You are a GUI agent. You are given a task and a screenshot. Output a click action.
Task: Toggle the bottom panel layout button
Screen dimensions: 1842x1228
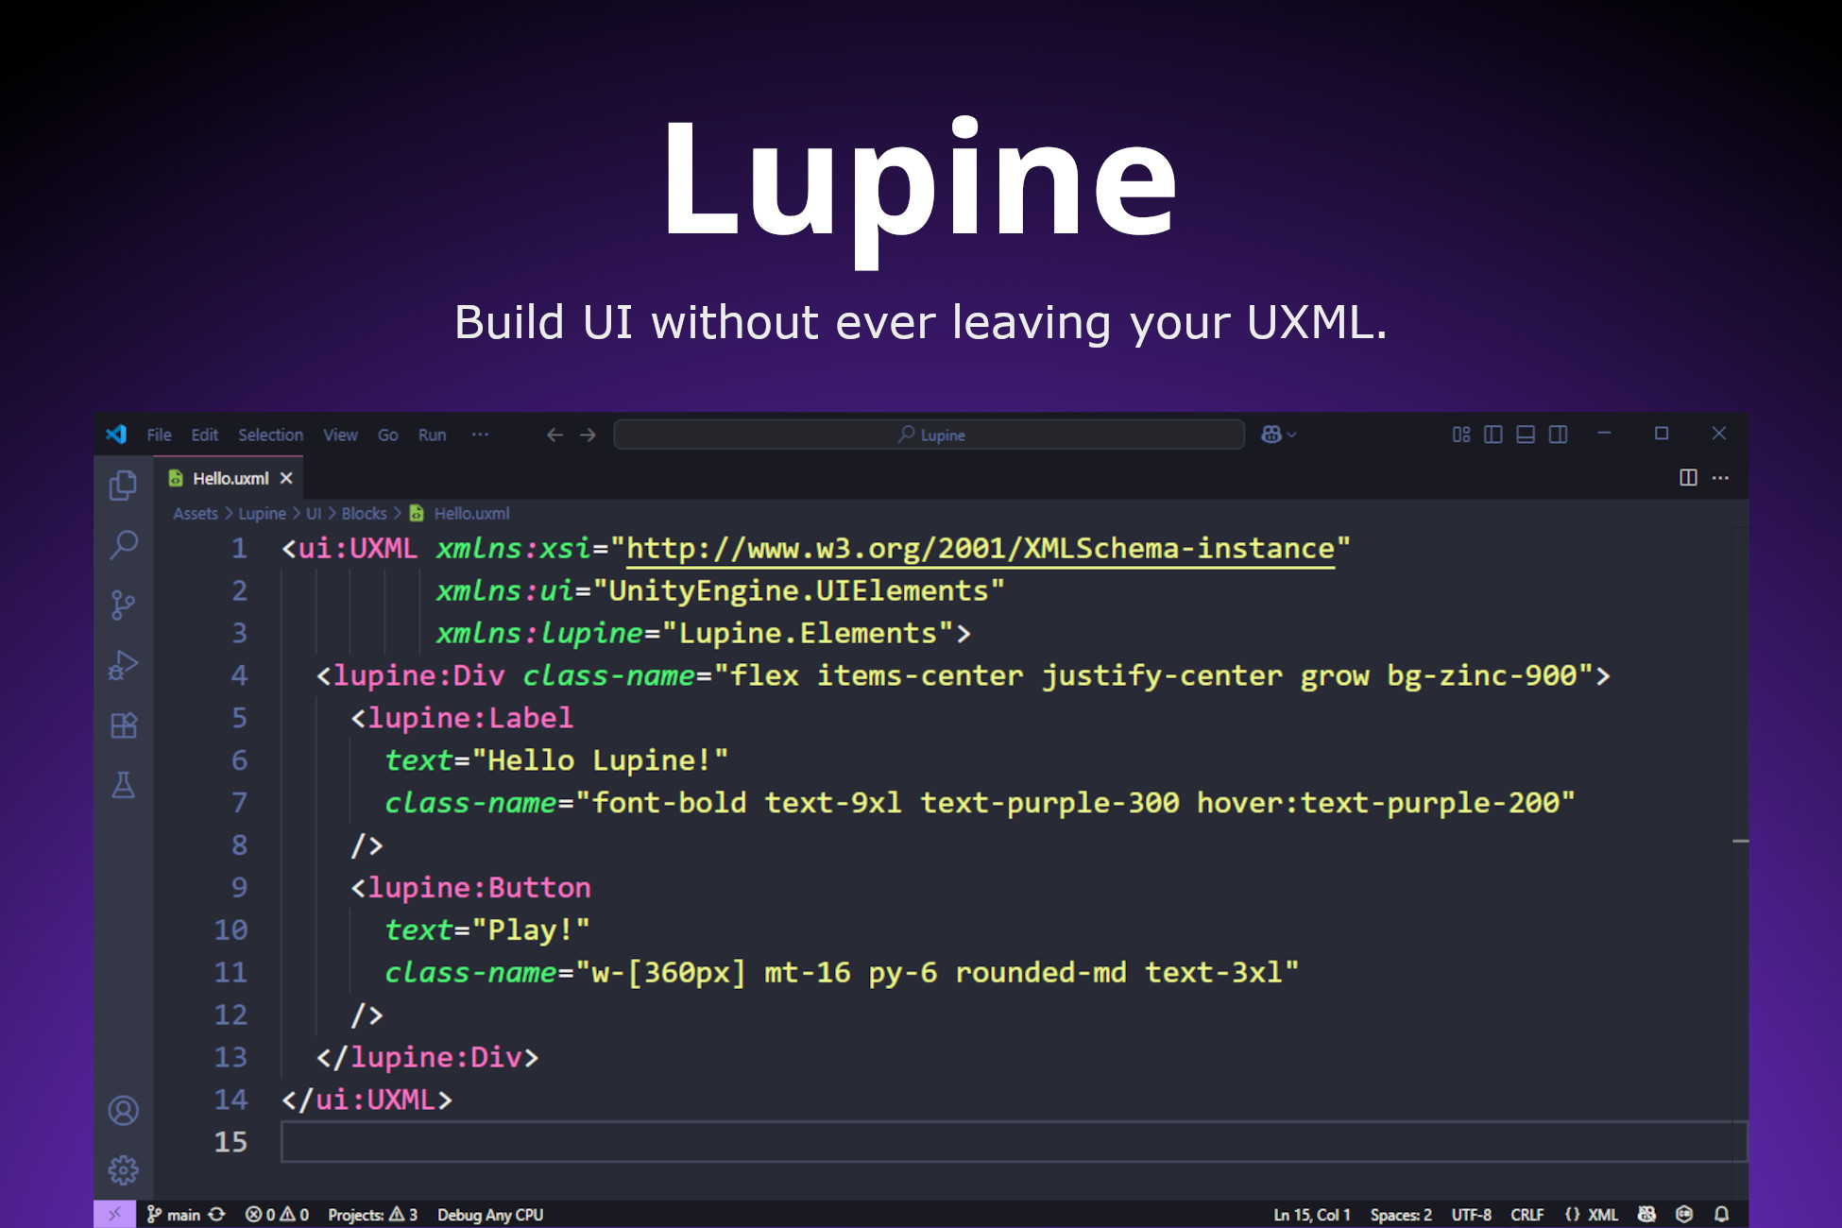(1525, 435)
